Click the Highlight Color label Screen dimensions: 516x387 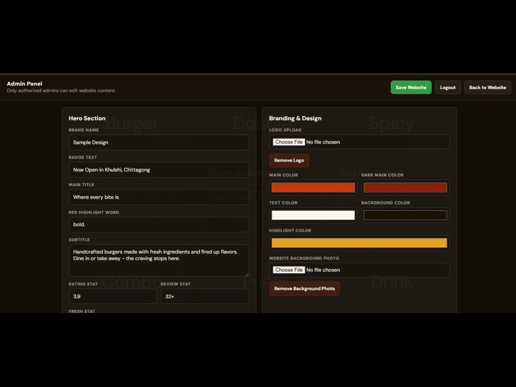click(290, 230)
